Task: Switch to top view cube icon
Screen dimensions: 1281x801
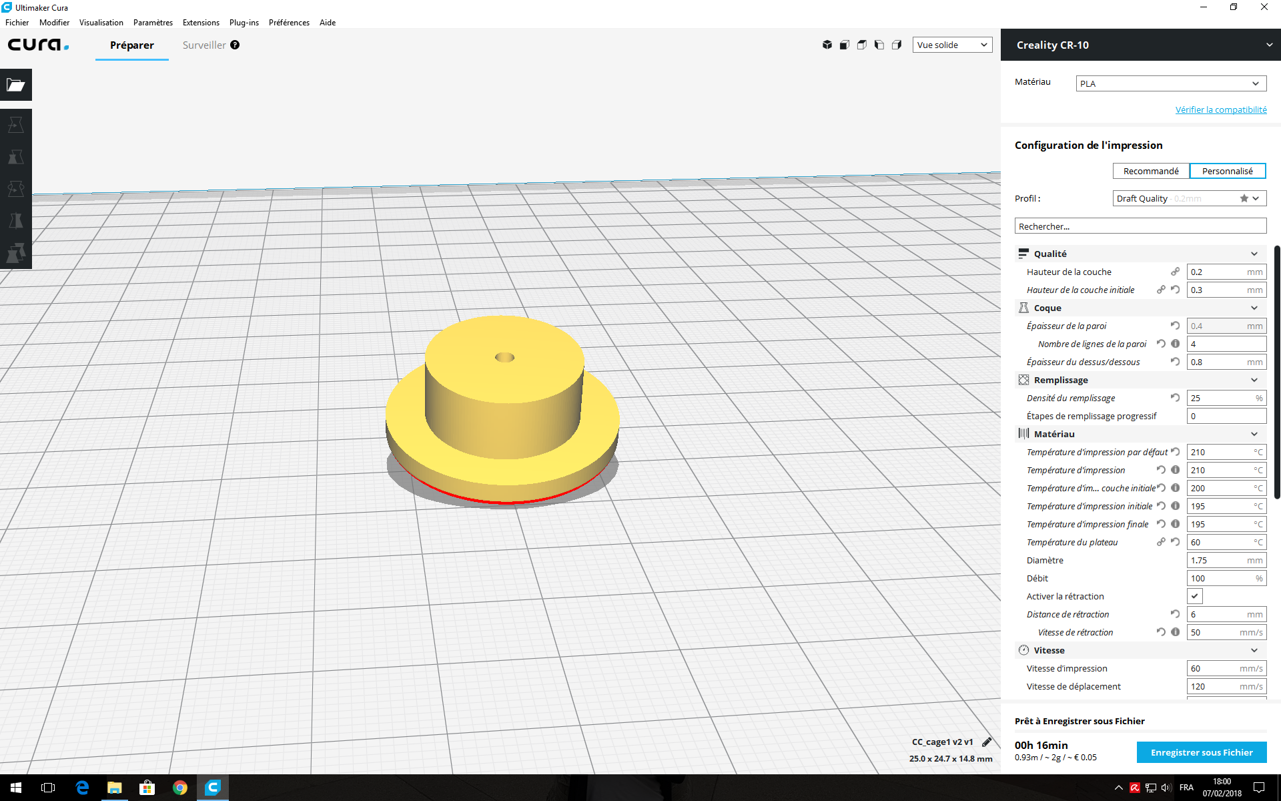Action: (x=862, y=45)
